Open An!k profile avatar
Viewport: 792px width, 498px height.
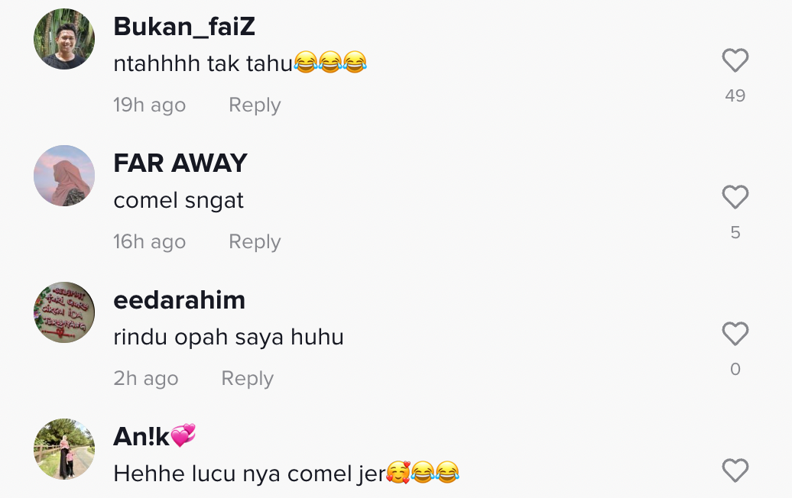[64, 449]
